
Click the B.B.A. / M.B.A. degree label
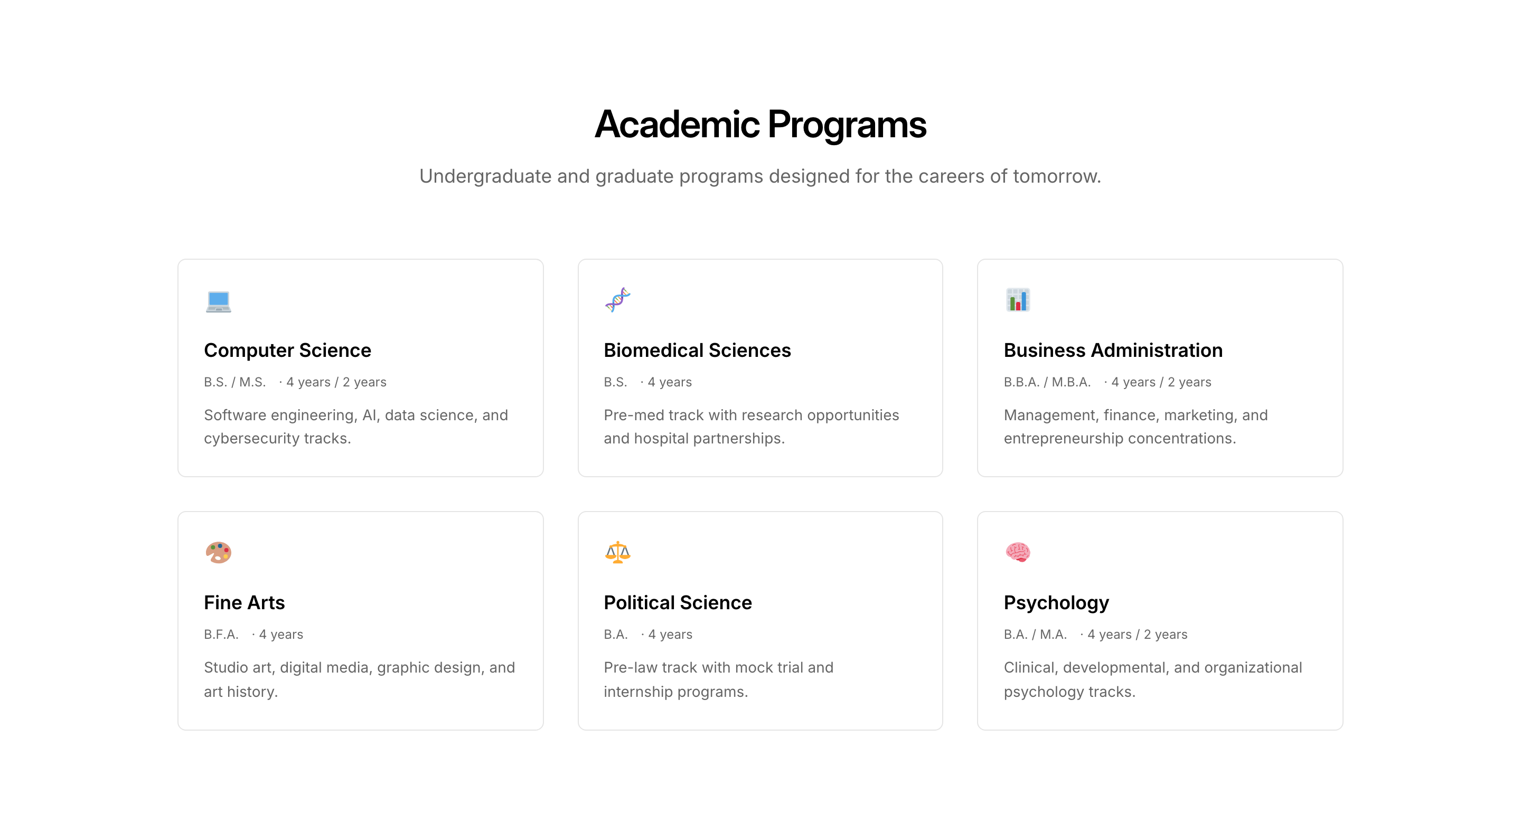pos(1047,382)
